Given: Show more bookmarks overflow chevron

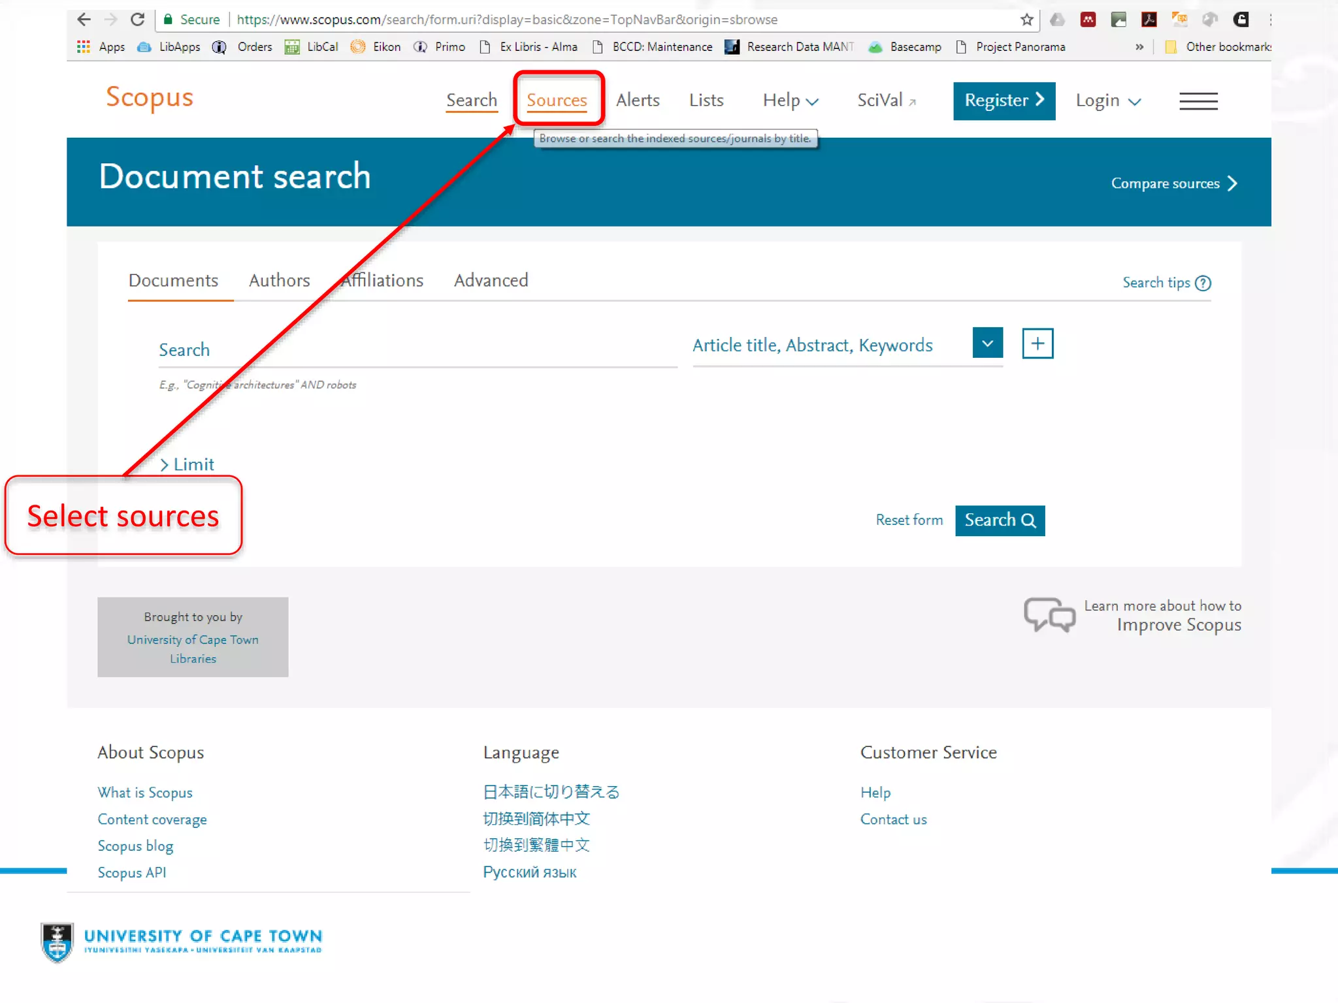Looking at the screenshot, I should [x=1139, y=47].
